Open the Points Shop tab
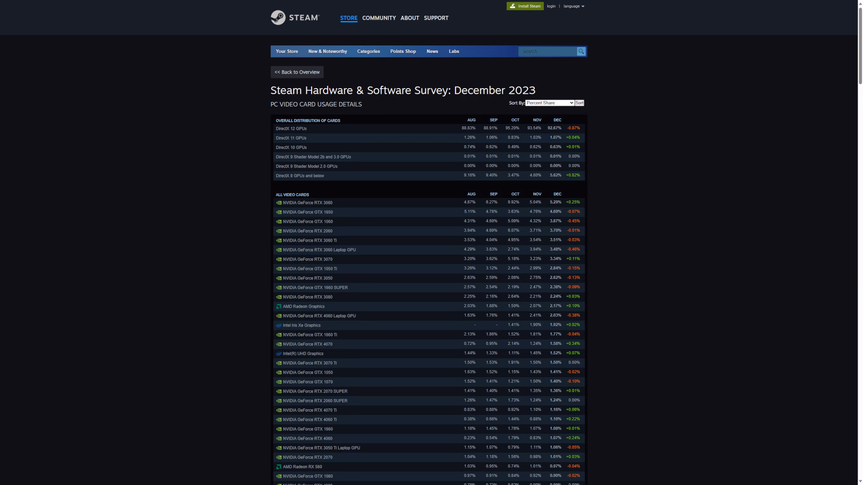The image size is (863, 485). pos(403,51)
